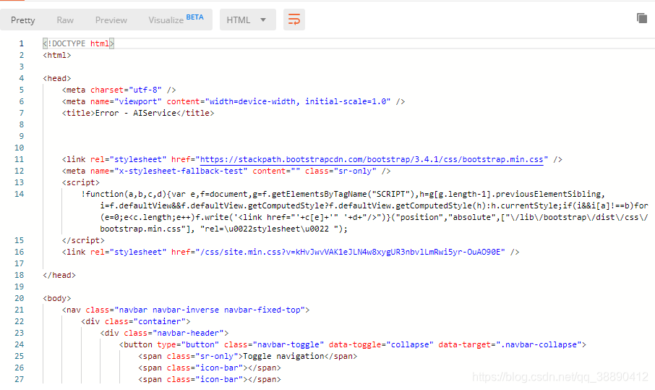The image size is (655, 390).
Task: Click the closing </script> tag
Action: coord(83,240)
